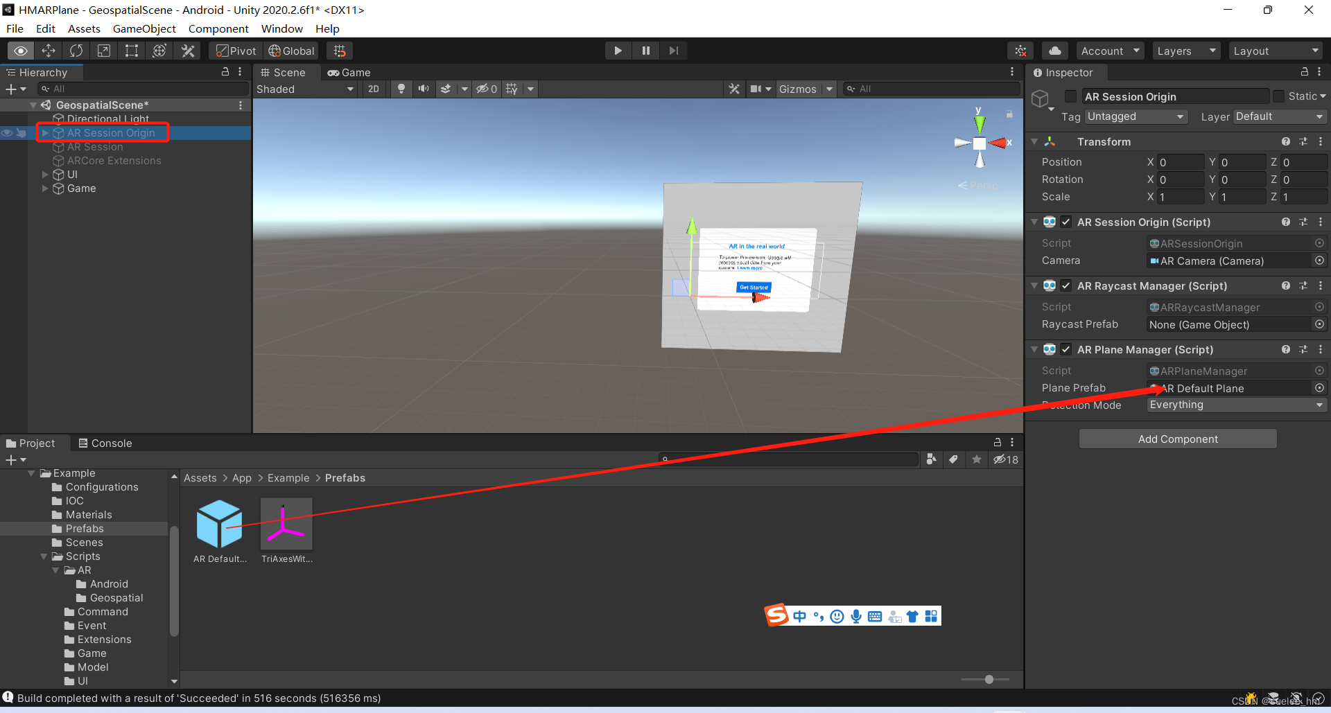Toggle the Static checkbox
This screenshot has width=1331, height=713.
[x=1278, y=96]
